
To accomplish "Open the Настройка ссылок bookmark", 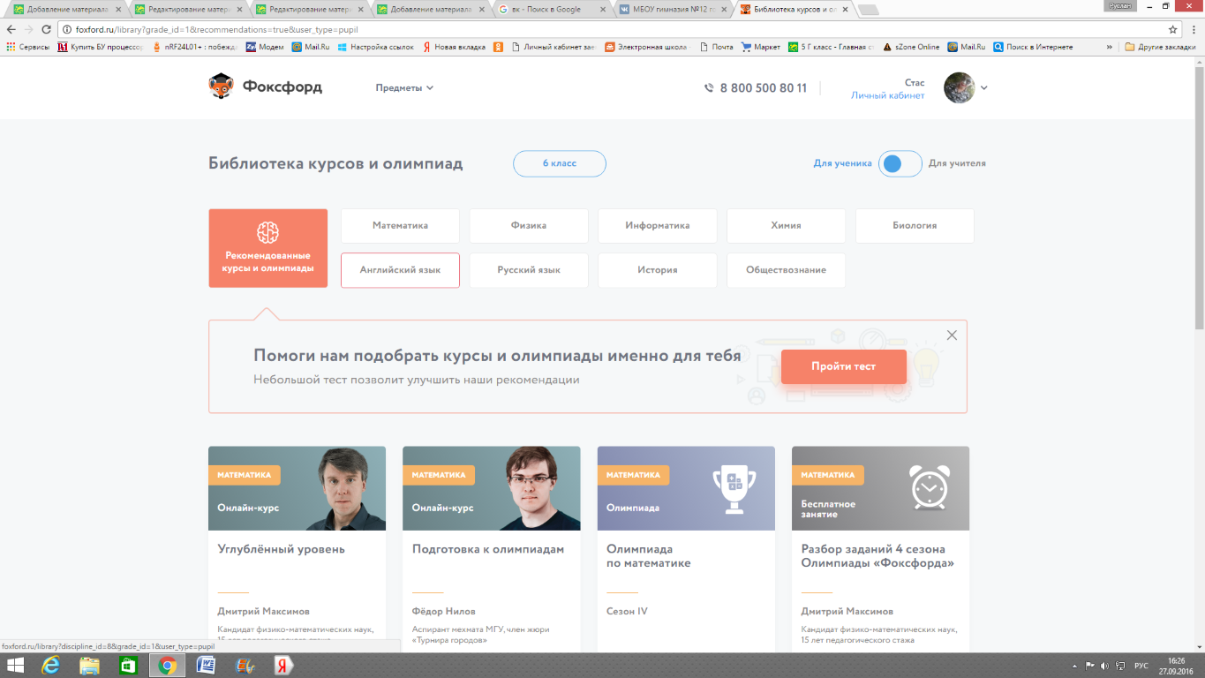I will tap(375, 47).
